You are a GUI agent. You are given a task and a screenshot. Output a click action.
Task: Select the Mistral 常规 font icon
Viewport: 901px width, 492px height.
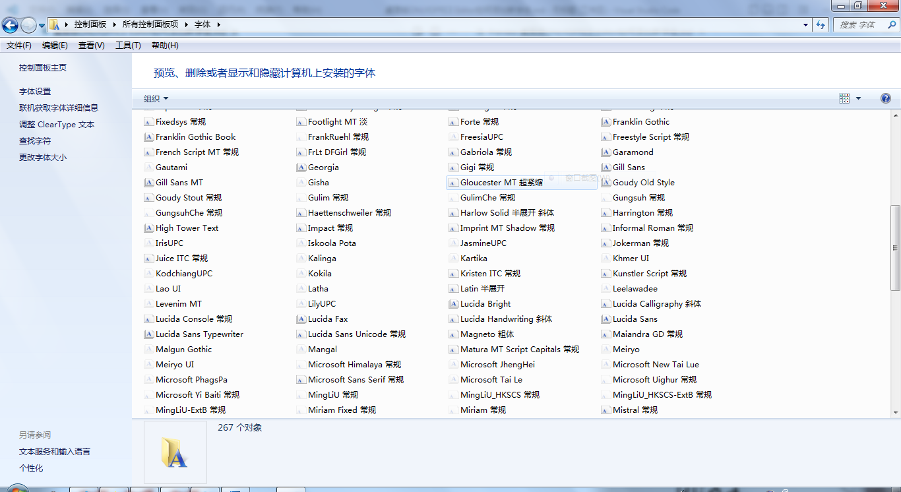coord(606,410)
